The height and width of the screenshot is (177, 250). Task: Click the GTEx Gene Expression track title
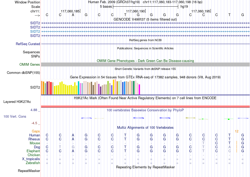145,77
